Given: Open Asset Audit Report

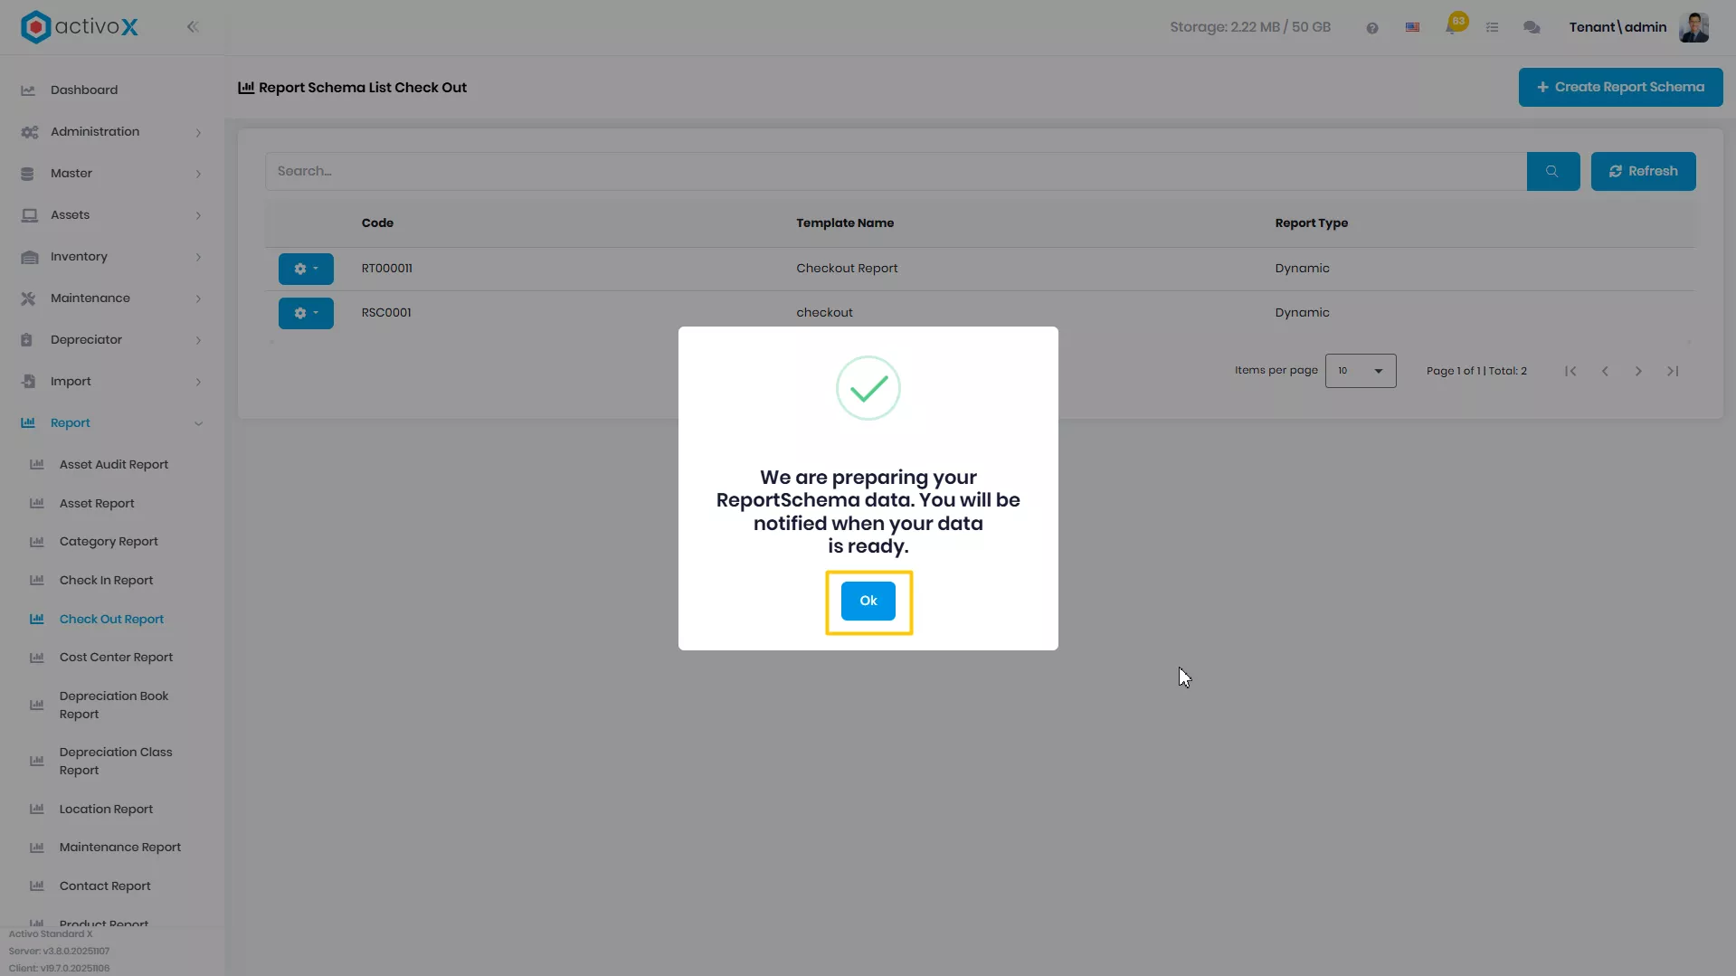Looking at the screenshot, I should click(x=114, y=465).
